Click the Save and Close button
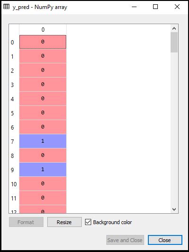The width and height of the screenshot is (189, 252). (125, 240)
